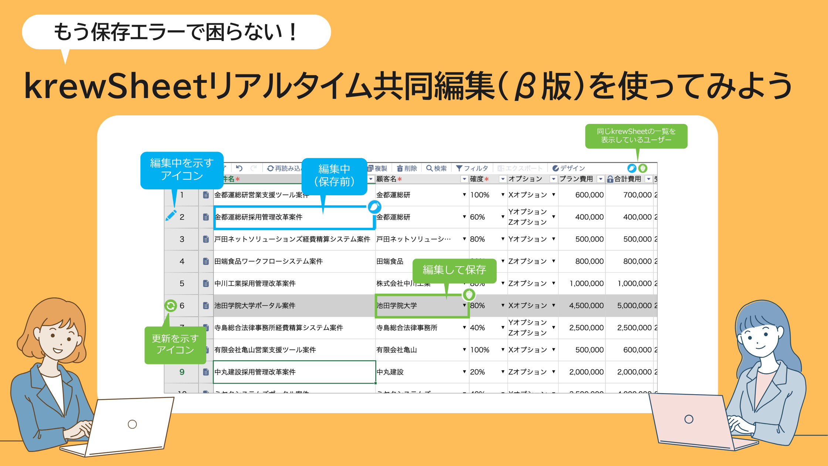Open the record detail icon in row 4
828x466 pixels.
pos(206,261)
